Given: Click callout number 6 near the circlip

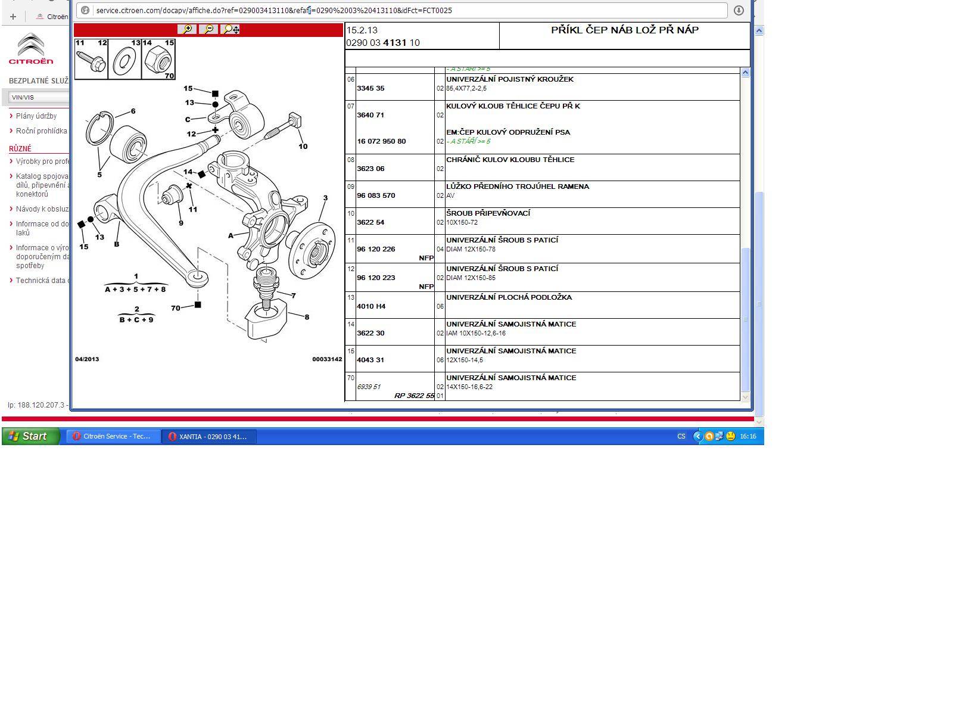Looking at the screenshot, I should [133, 111].
